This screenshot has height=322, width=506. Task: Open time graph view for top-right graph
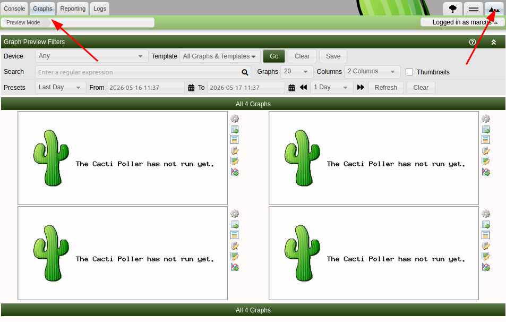coord(485,140)
